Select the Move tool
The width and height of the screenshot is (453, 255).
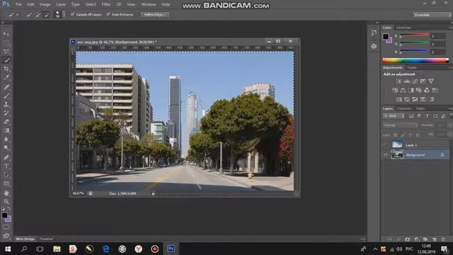[x=6, y=34]
